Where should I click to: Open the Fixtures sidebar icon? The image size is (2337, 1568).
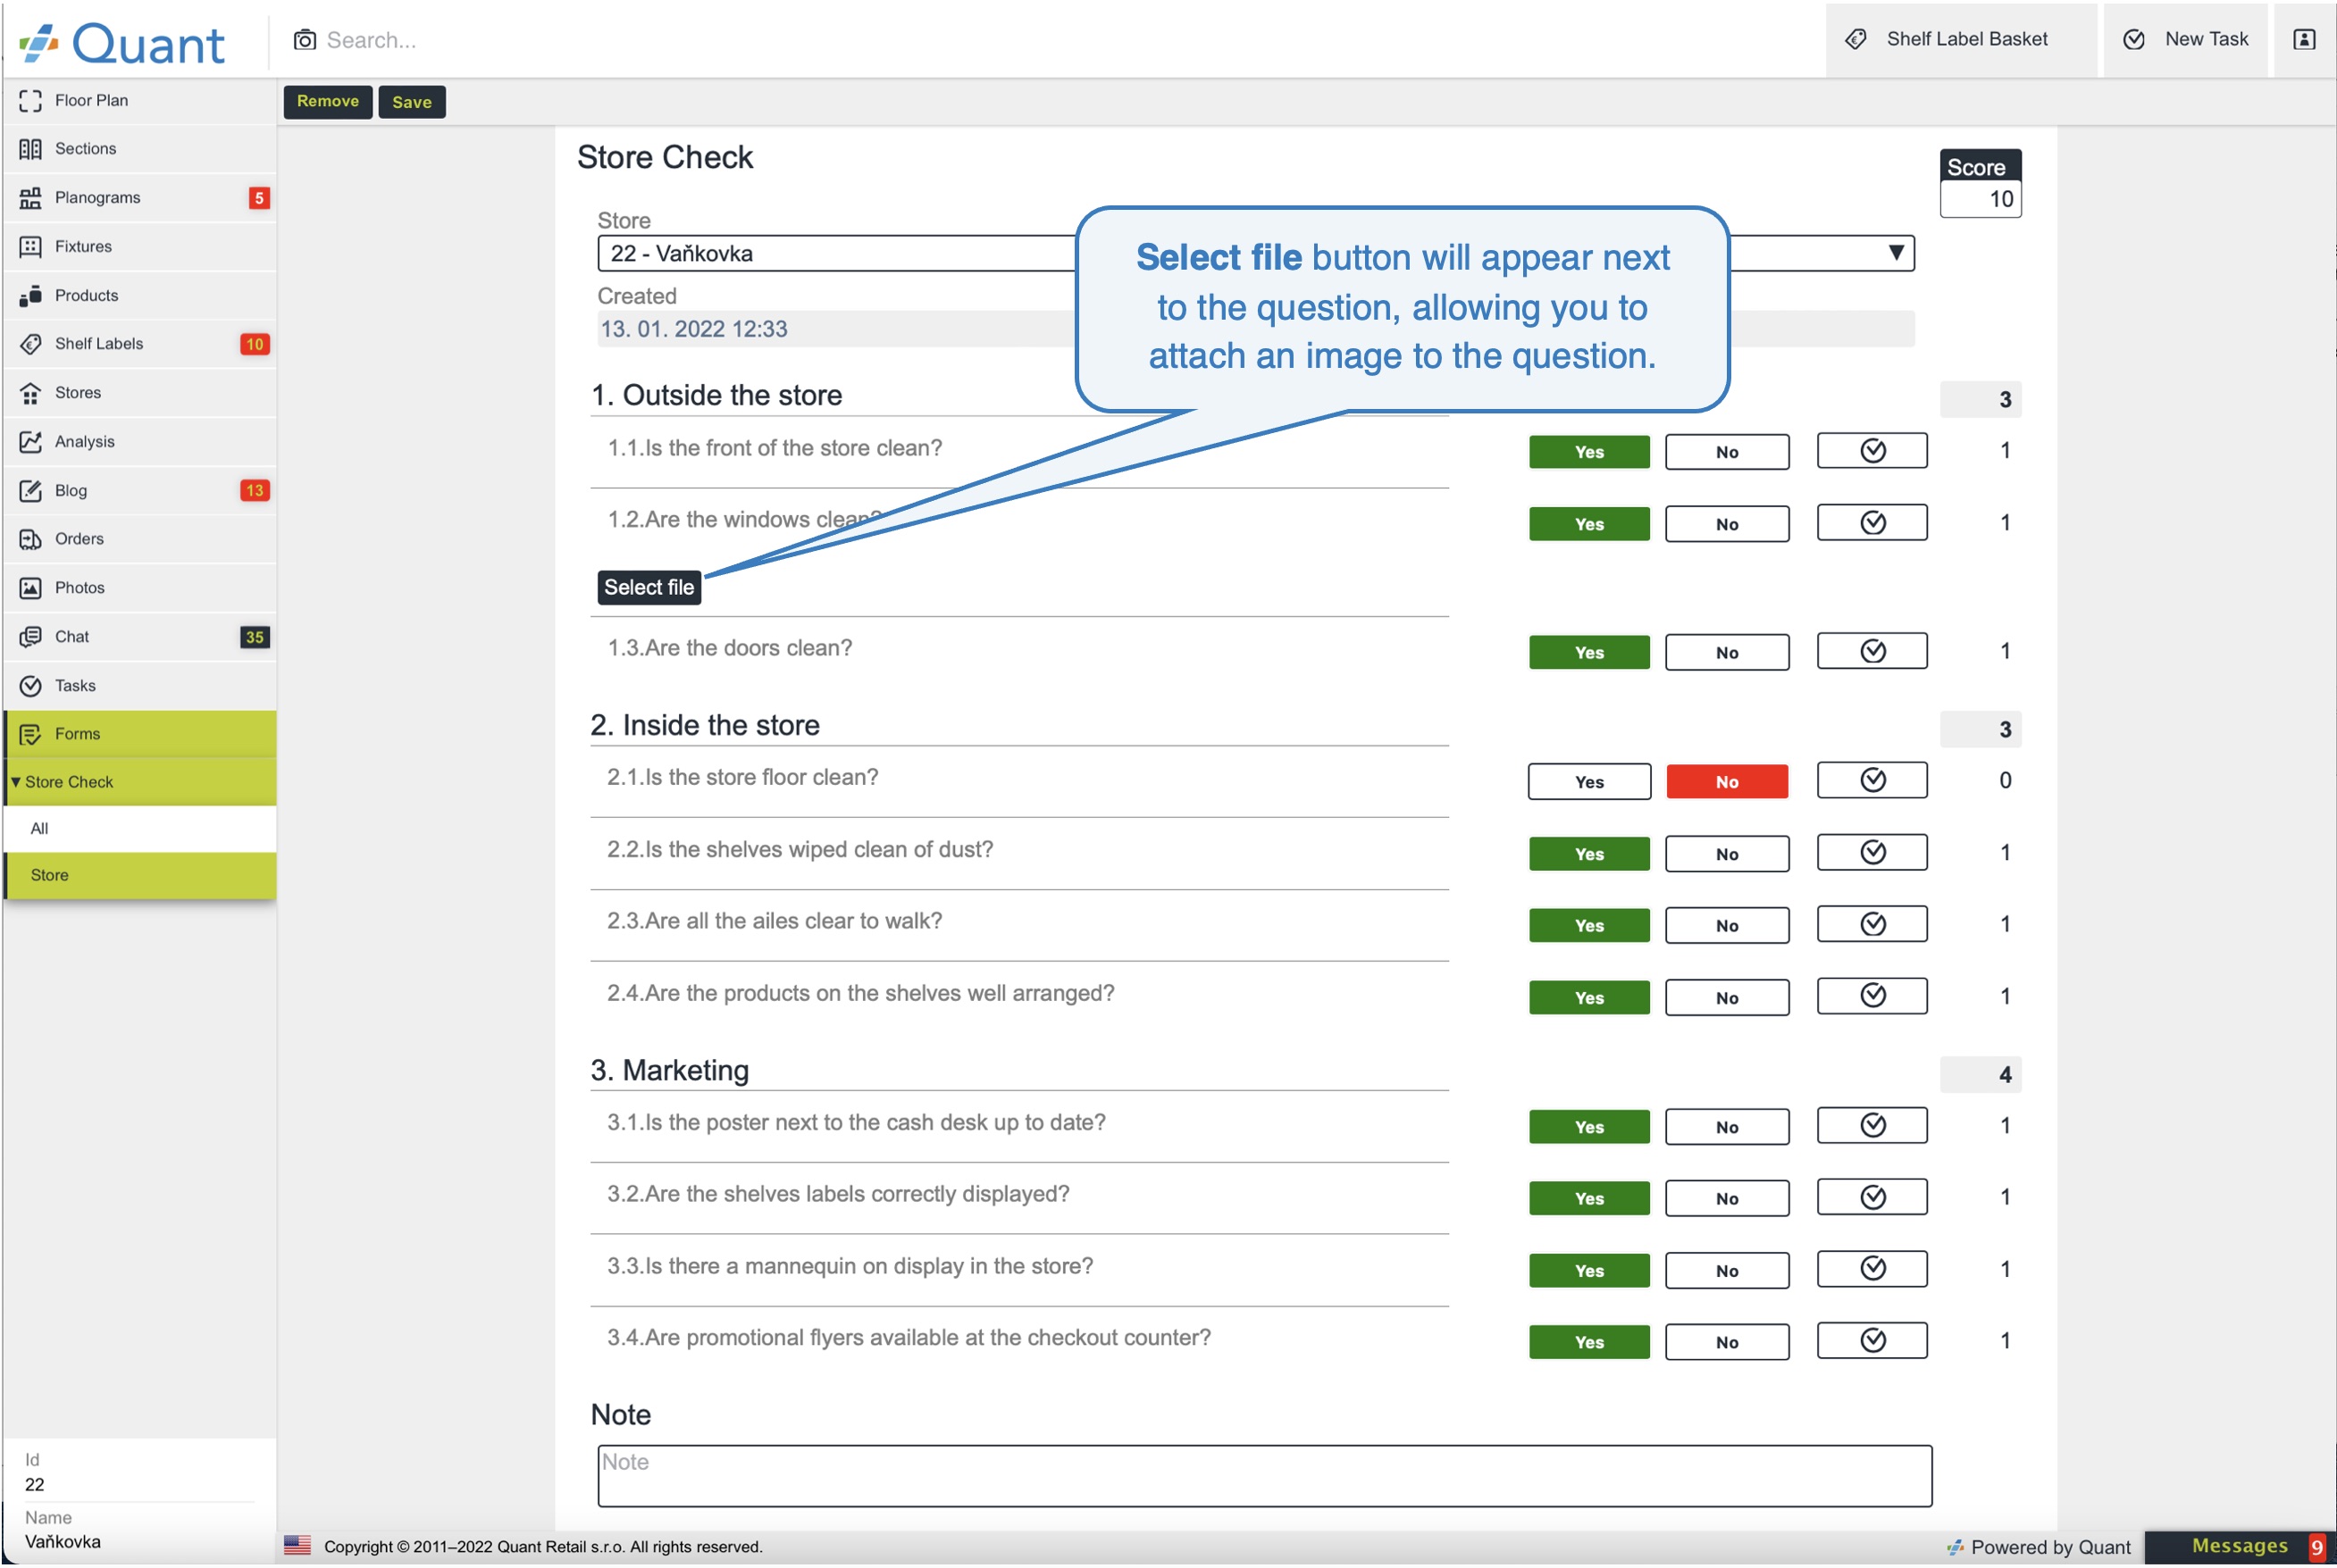click(x=30, y=247)
